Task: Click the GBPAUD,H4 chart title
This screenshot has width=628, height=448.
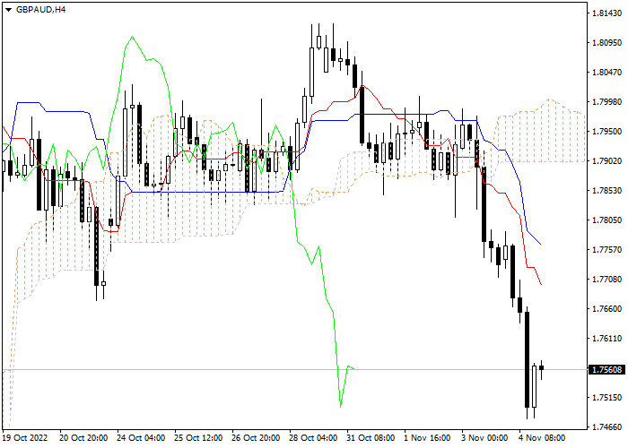Action: pyautogui.click(x=40, y=10)
